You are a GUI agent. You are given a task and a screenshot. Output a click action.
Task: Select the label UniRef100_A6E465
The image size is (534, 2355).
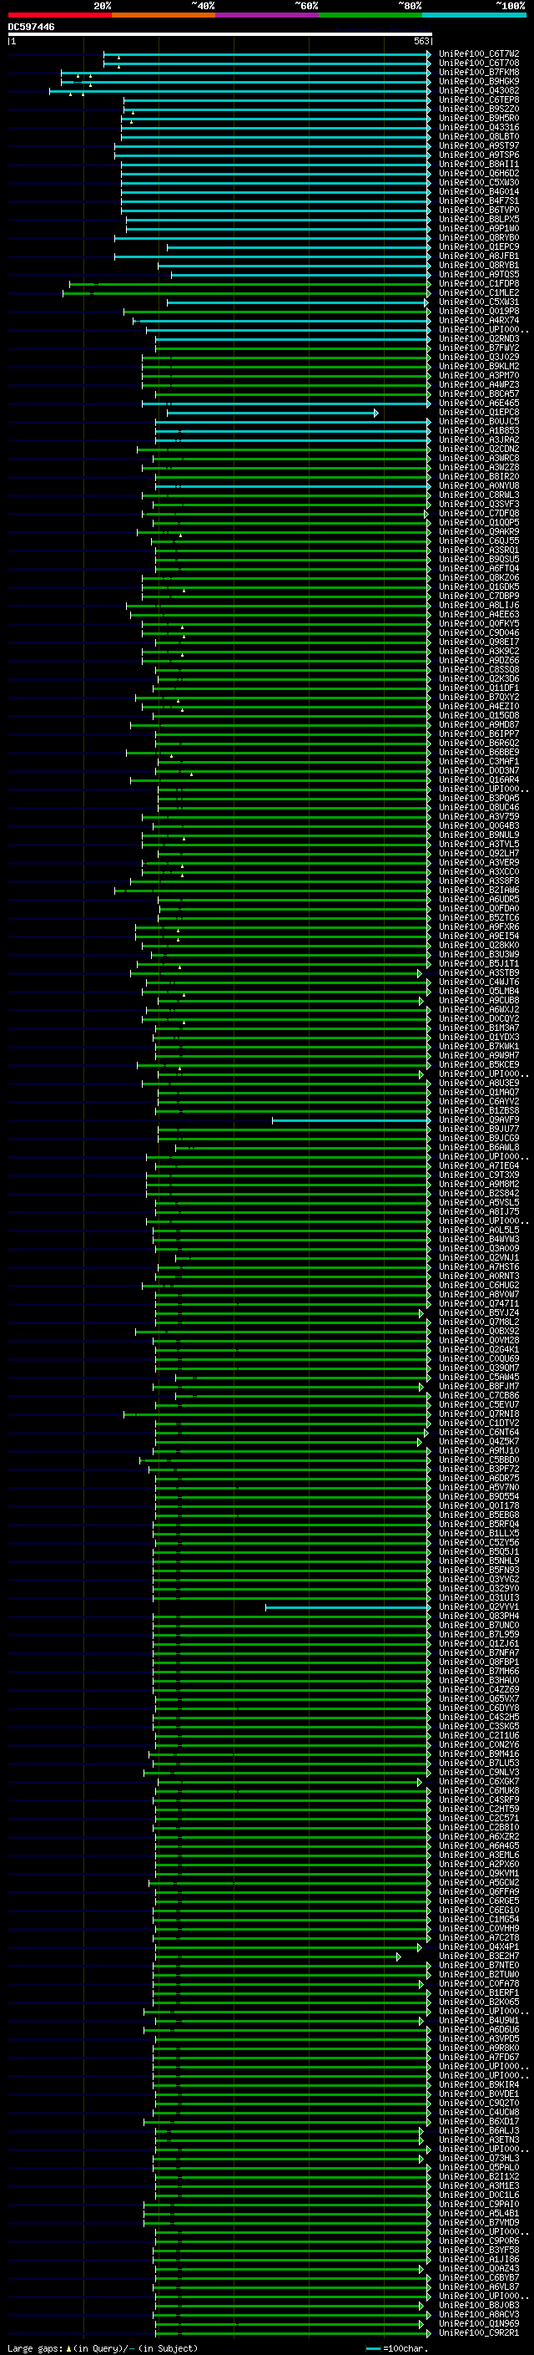478,403
